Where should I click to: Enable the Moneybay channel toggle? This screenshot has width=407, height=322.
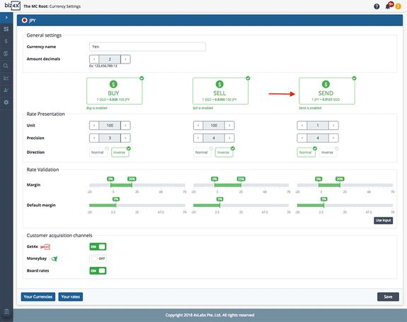tap(98, 258)
